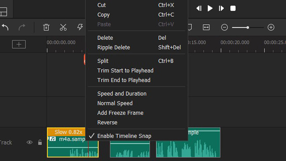Click the timeline zoom slider handle
286x161 pixels.
point(248,27)
